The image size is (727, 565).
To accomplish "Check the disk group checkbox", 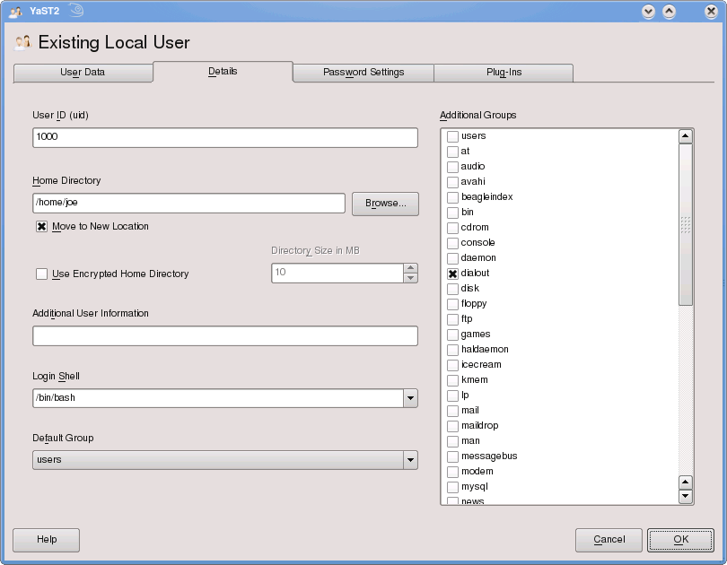I will coord(452,289).
